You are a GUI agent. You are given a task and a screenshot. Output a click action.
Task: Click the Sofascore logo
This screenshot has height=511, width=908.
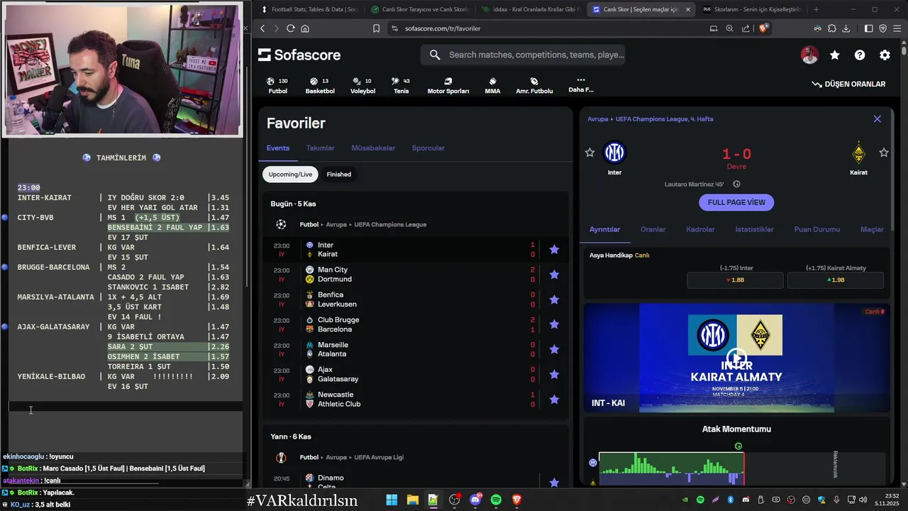click(x=299, y=55)
